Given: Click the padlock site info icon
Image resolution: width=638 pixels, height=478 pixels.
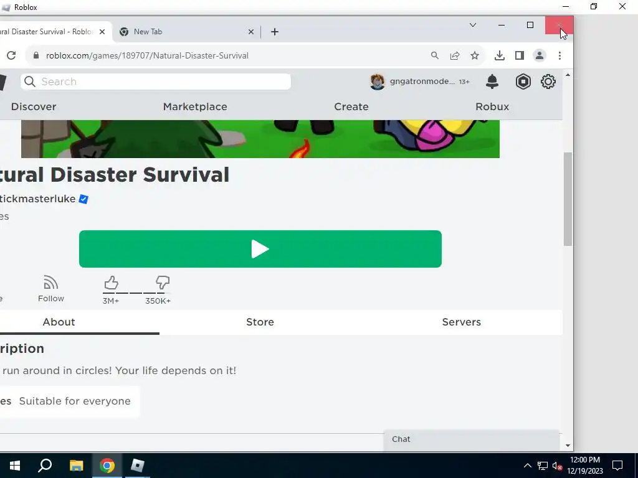Looking at the screenshot, I should pos(36,55).
